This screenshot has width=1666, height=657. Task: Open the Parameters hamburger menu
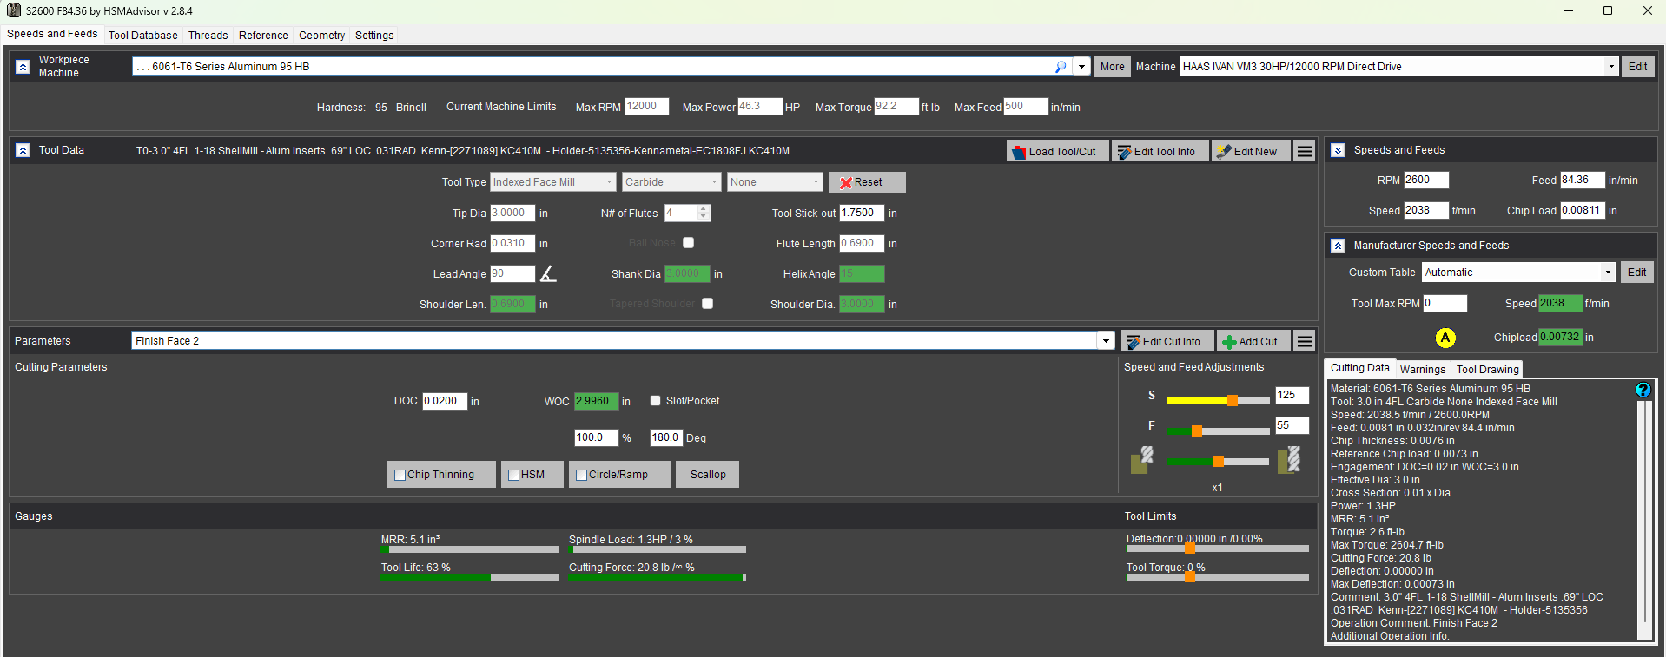pyautogui.click(x=1304, y=341)
